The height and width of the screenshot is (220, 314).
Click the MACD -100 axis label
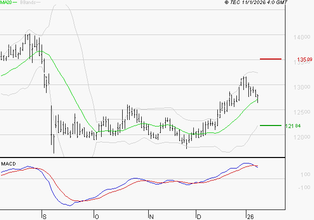point(304,187)
